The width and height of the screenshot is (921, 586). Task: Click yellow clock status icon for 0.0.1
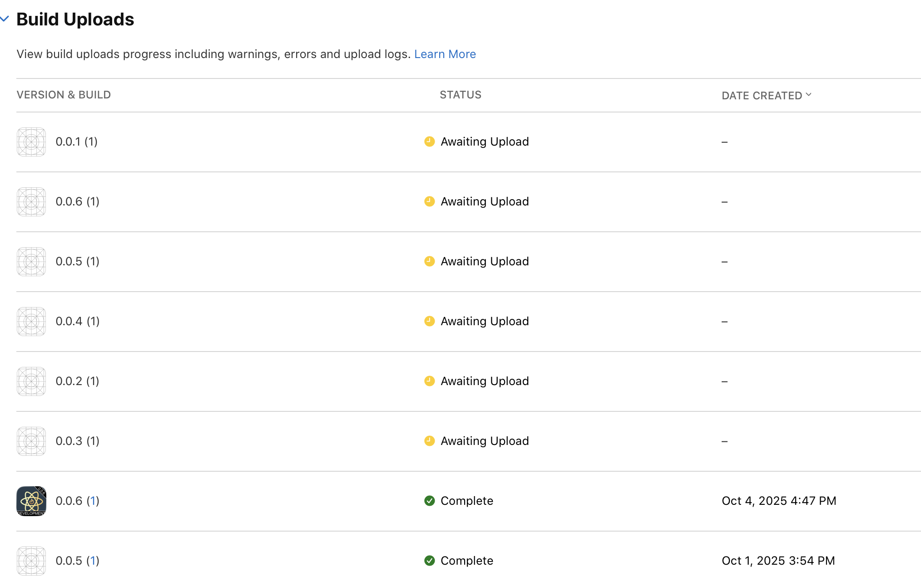[429, 142]
